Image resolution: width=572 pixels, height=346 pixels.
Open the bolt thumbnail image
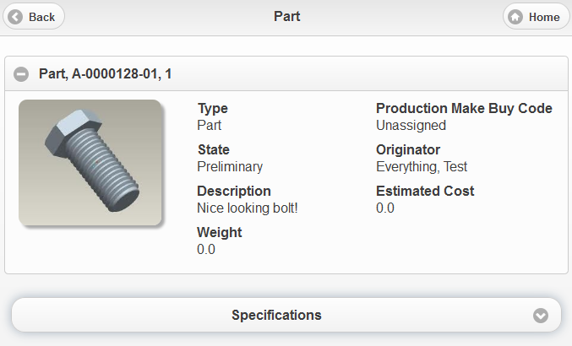pos(90,163)
